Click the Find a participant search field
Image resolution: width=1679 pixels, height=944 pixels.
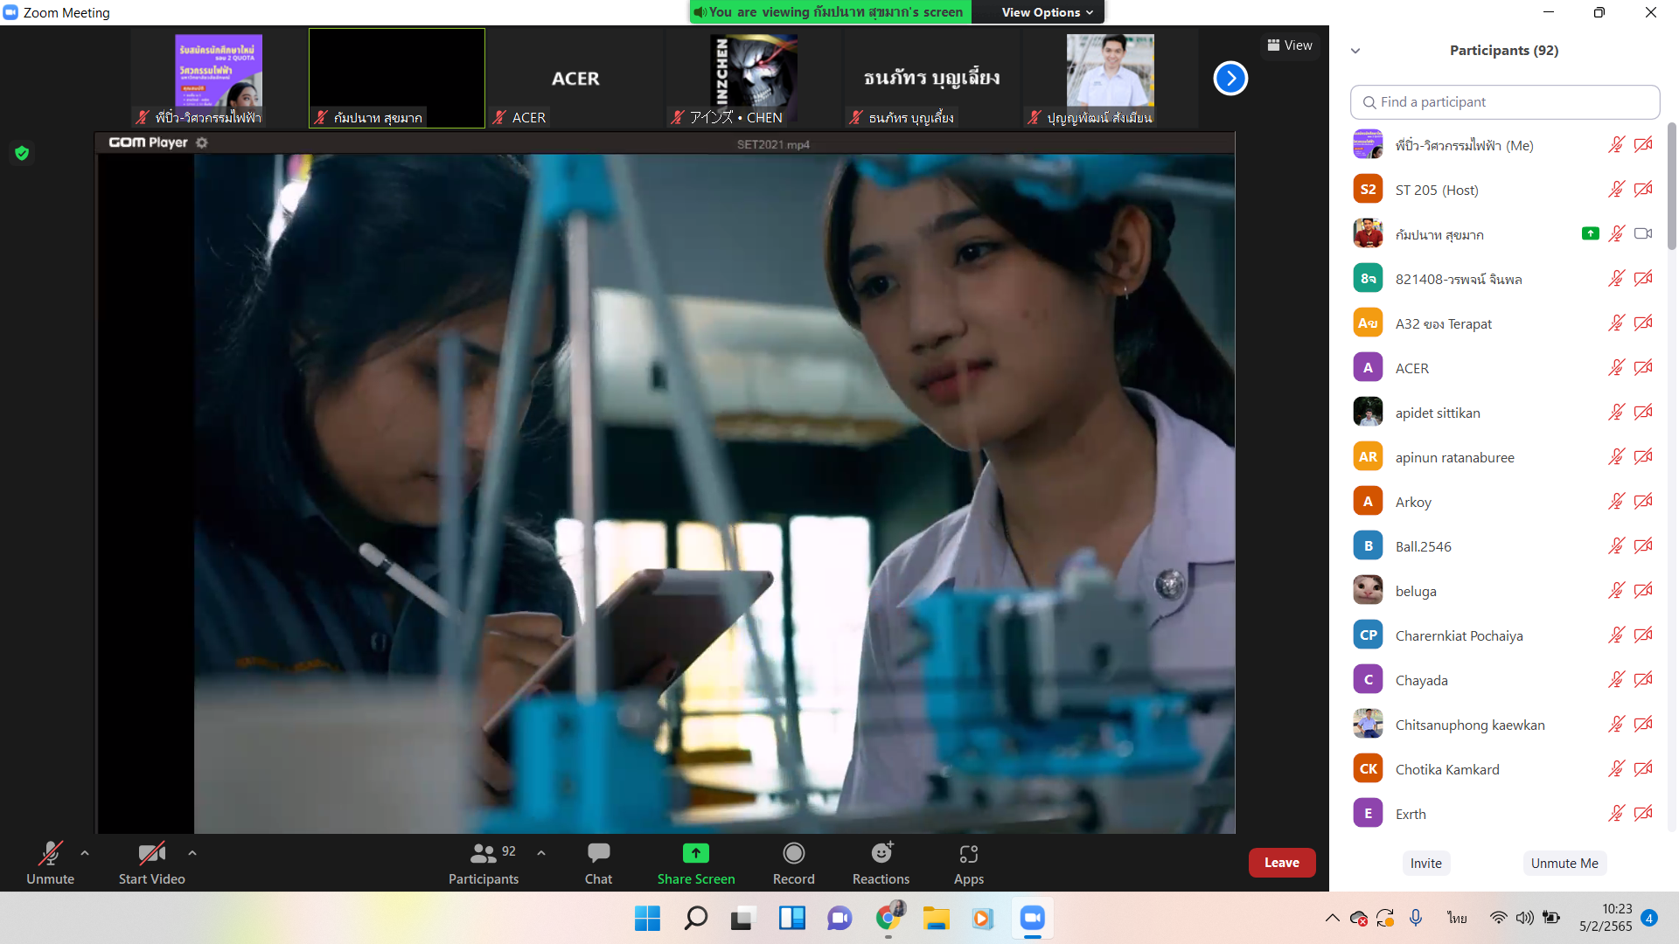coord(1504,102)
